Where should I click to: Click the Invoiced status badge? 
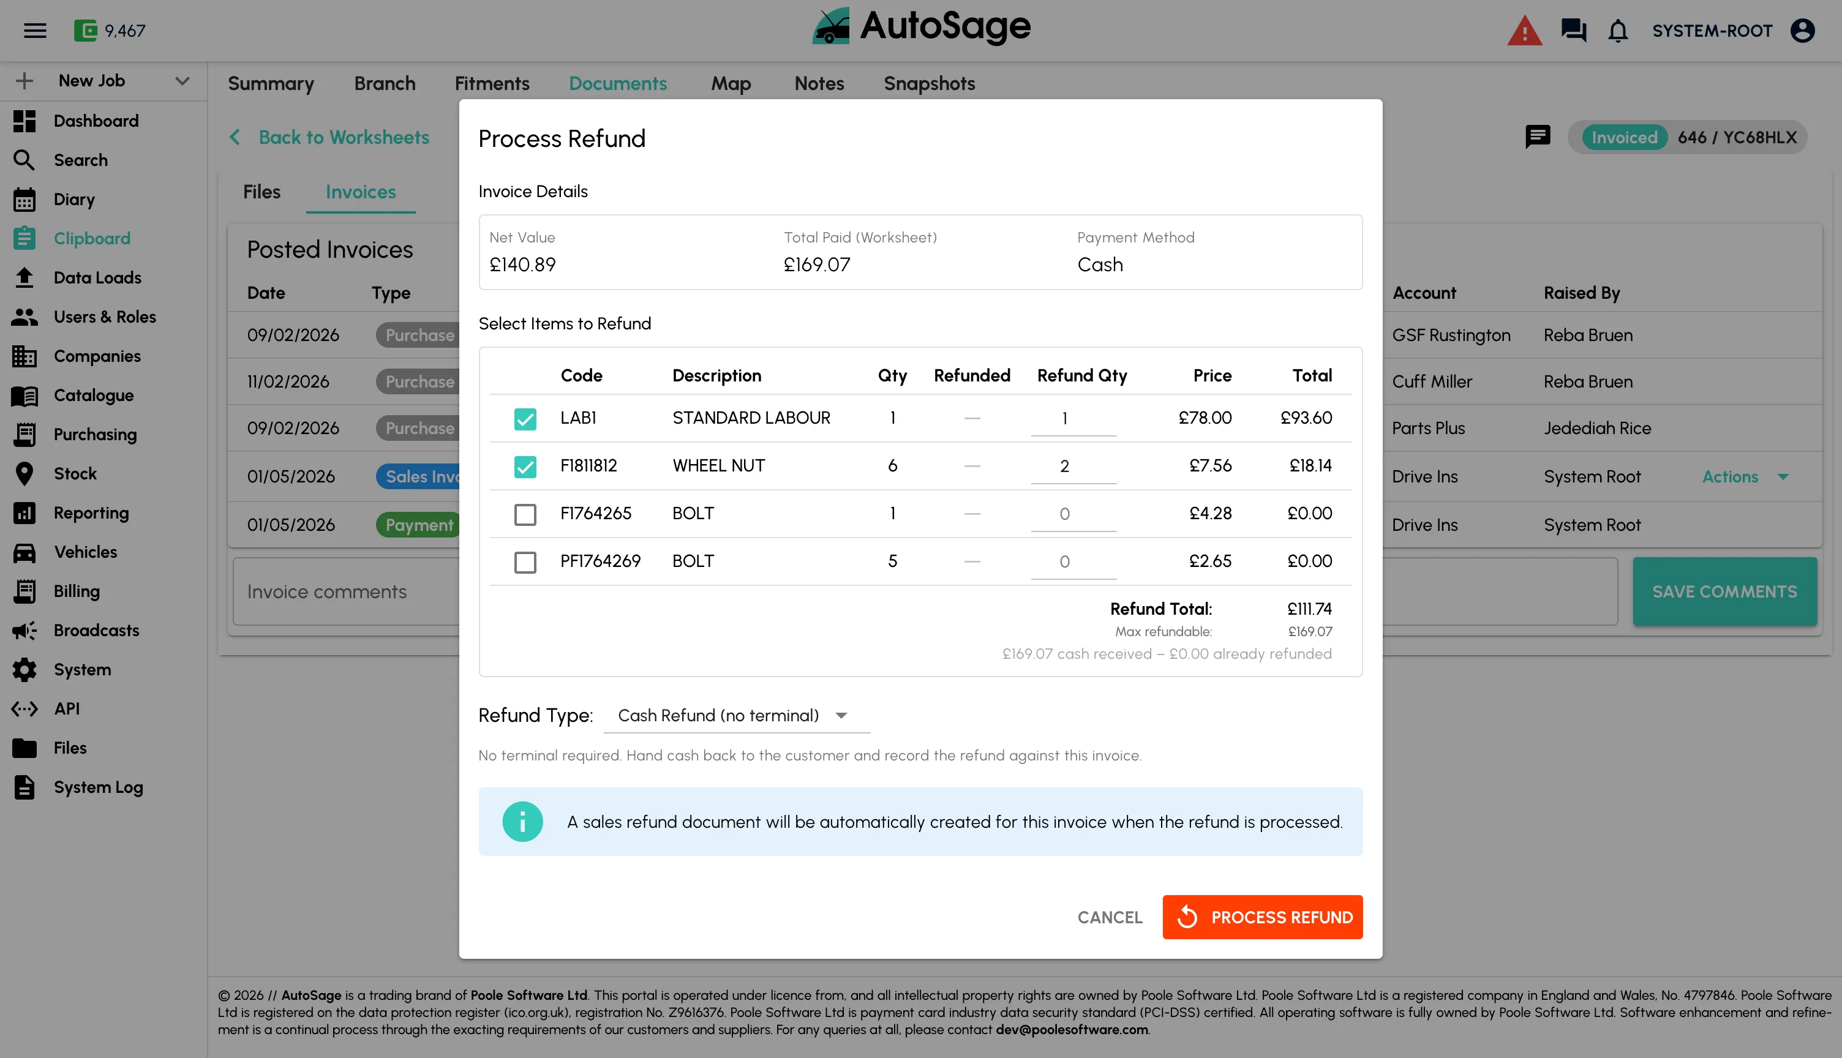[x=1624, y=137]
